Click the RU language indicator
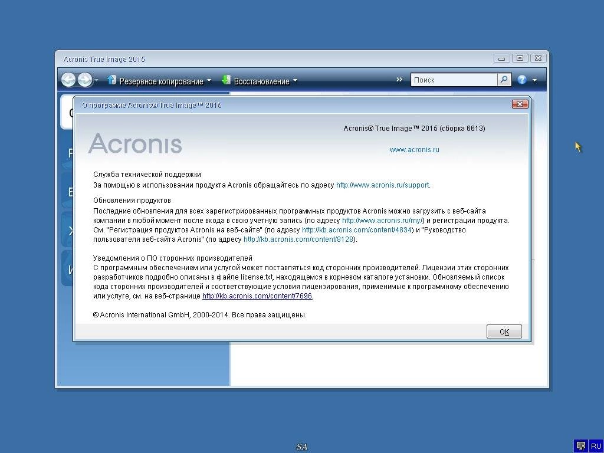Screen dimensions: 604x453 596,446
